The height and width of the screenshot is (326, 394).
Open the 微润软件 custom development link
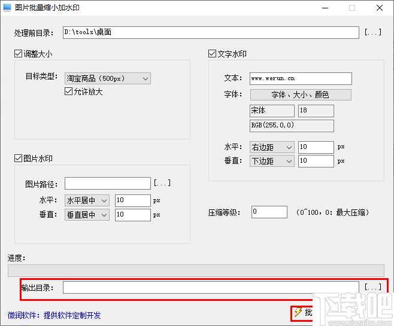[x=54, y=315]
